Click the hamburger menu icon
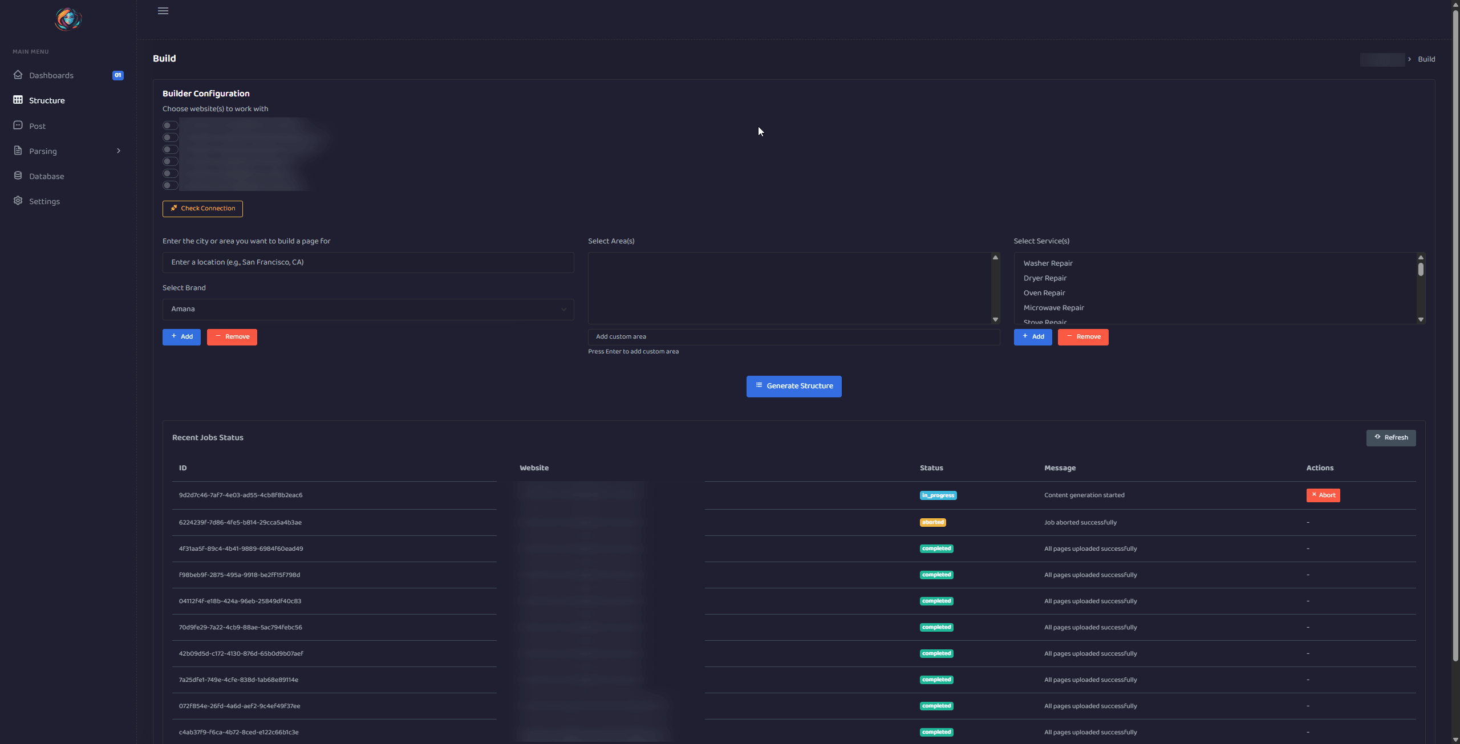Image resolution: width=1460 pixels, height=744 pixels. coord(163,11)
